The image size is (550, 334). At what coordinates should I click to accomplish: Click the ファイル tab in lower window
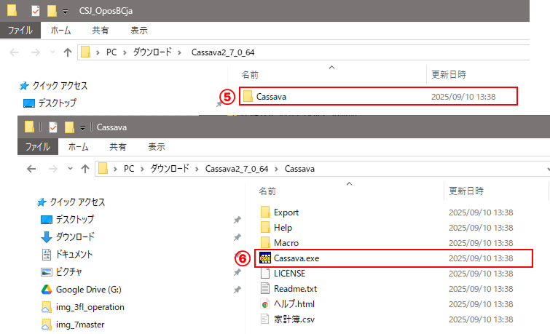(x=38, y=146)
